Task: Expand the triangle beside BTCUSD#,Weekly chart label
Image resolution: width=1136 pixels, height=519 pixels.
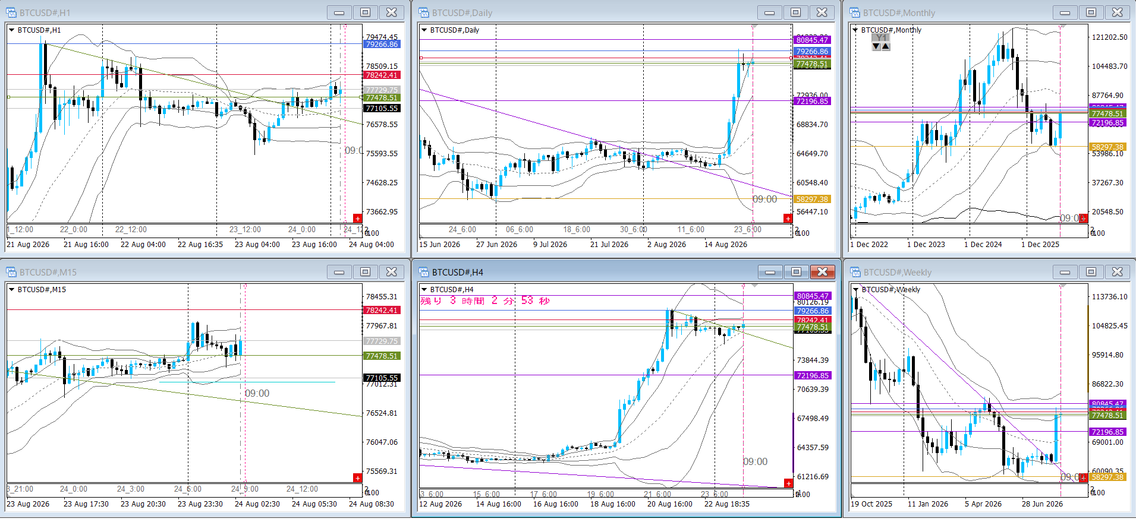Action: tap(855, 290)
